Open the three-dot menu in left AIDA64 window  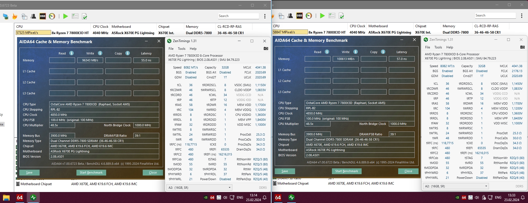coord(265,16)
